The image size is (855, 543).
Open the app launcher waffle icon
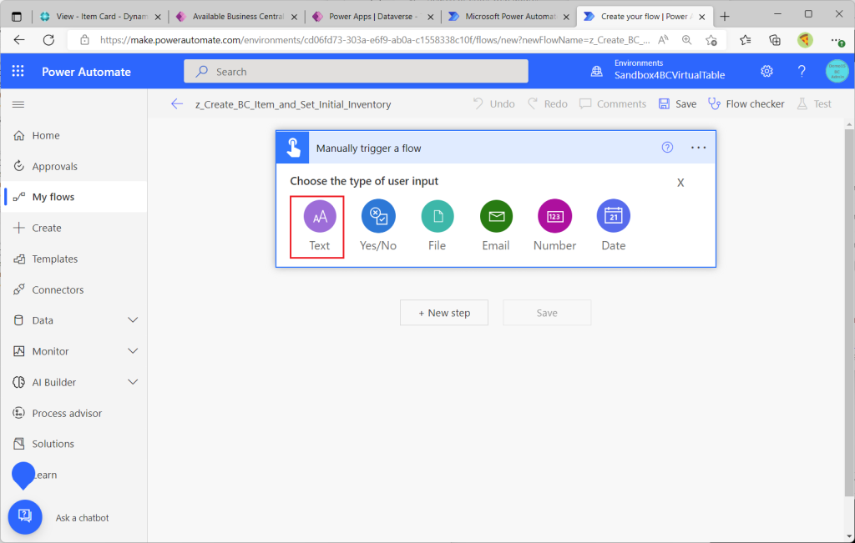click(18, 72)
